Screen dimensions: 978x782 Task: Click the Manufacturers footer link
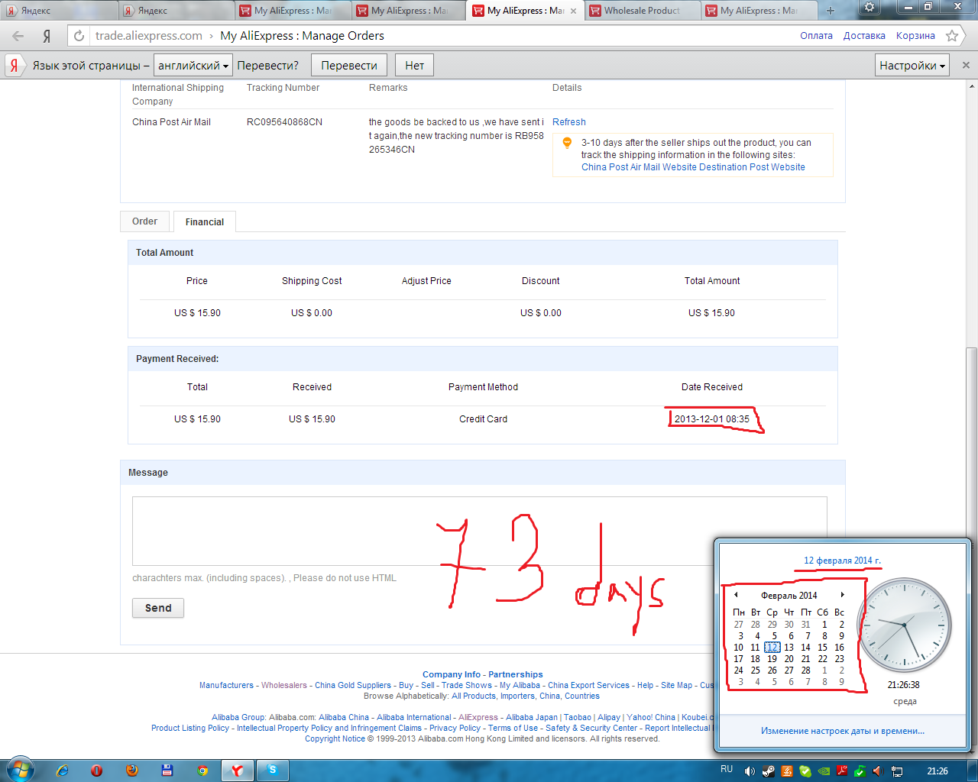[x=226, y=685]
